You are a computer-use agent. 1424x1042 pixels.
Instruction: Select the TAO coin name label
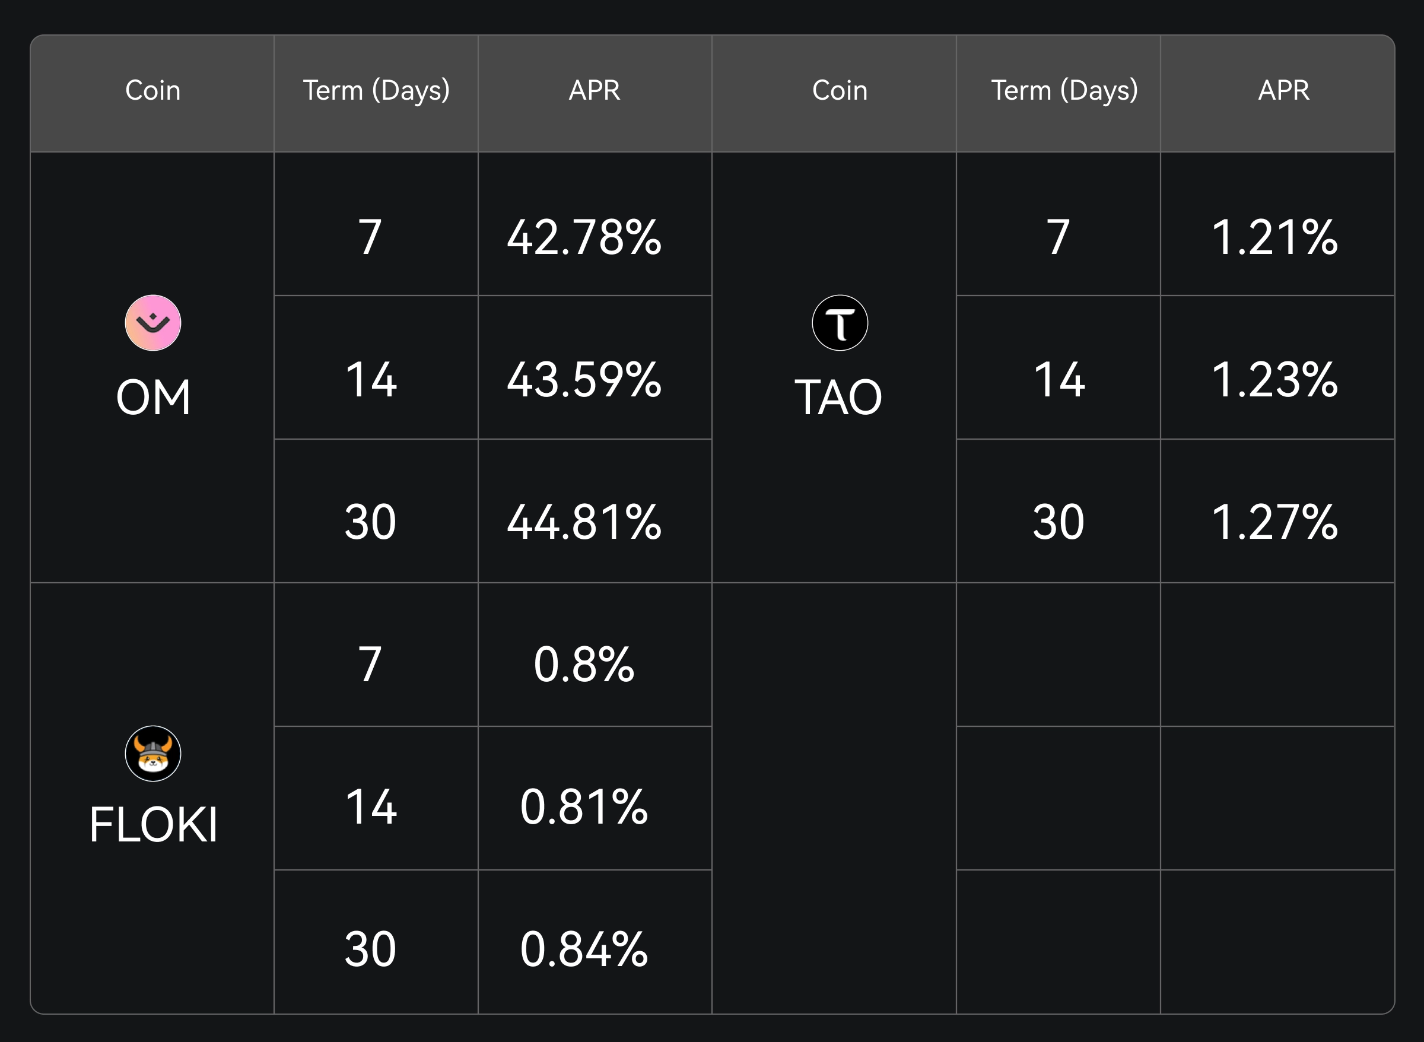point(838,398)
